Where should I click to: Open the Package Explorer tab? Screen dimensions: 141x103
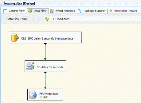[92, 11]
